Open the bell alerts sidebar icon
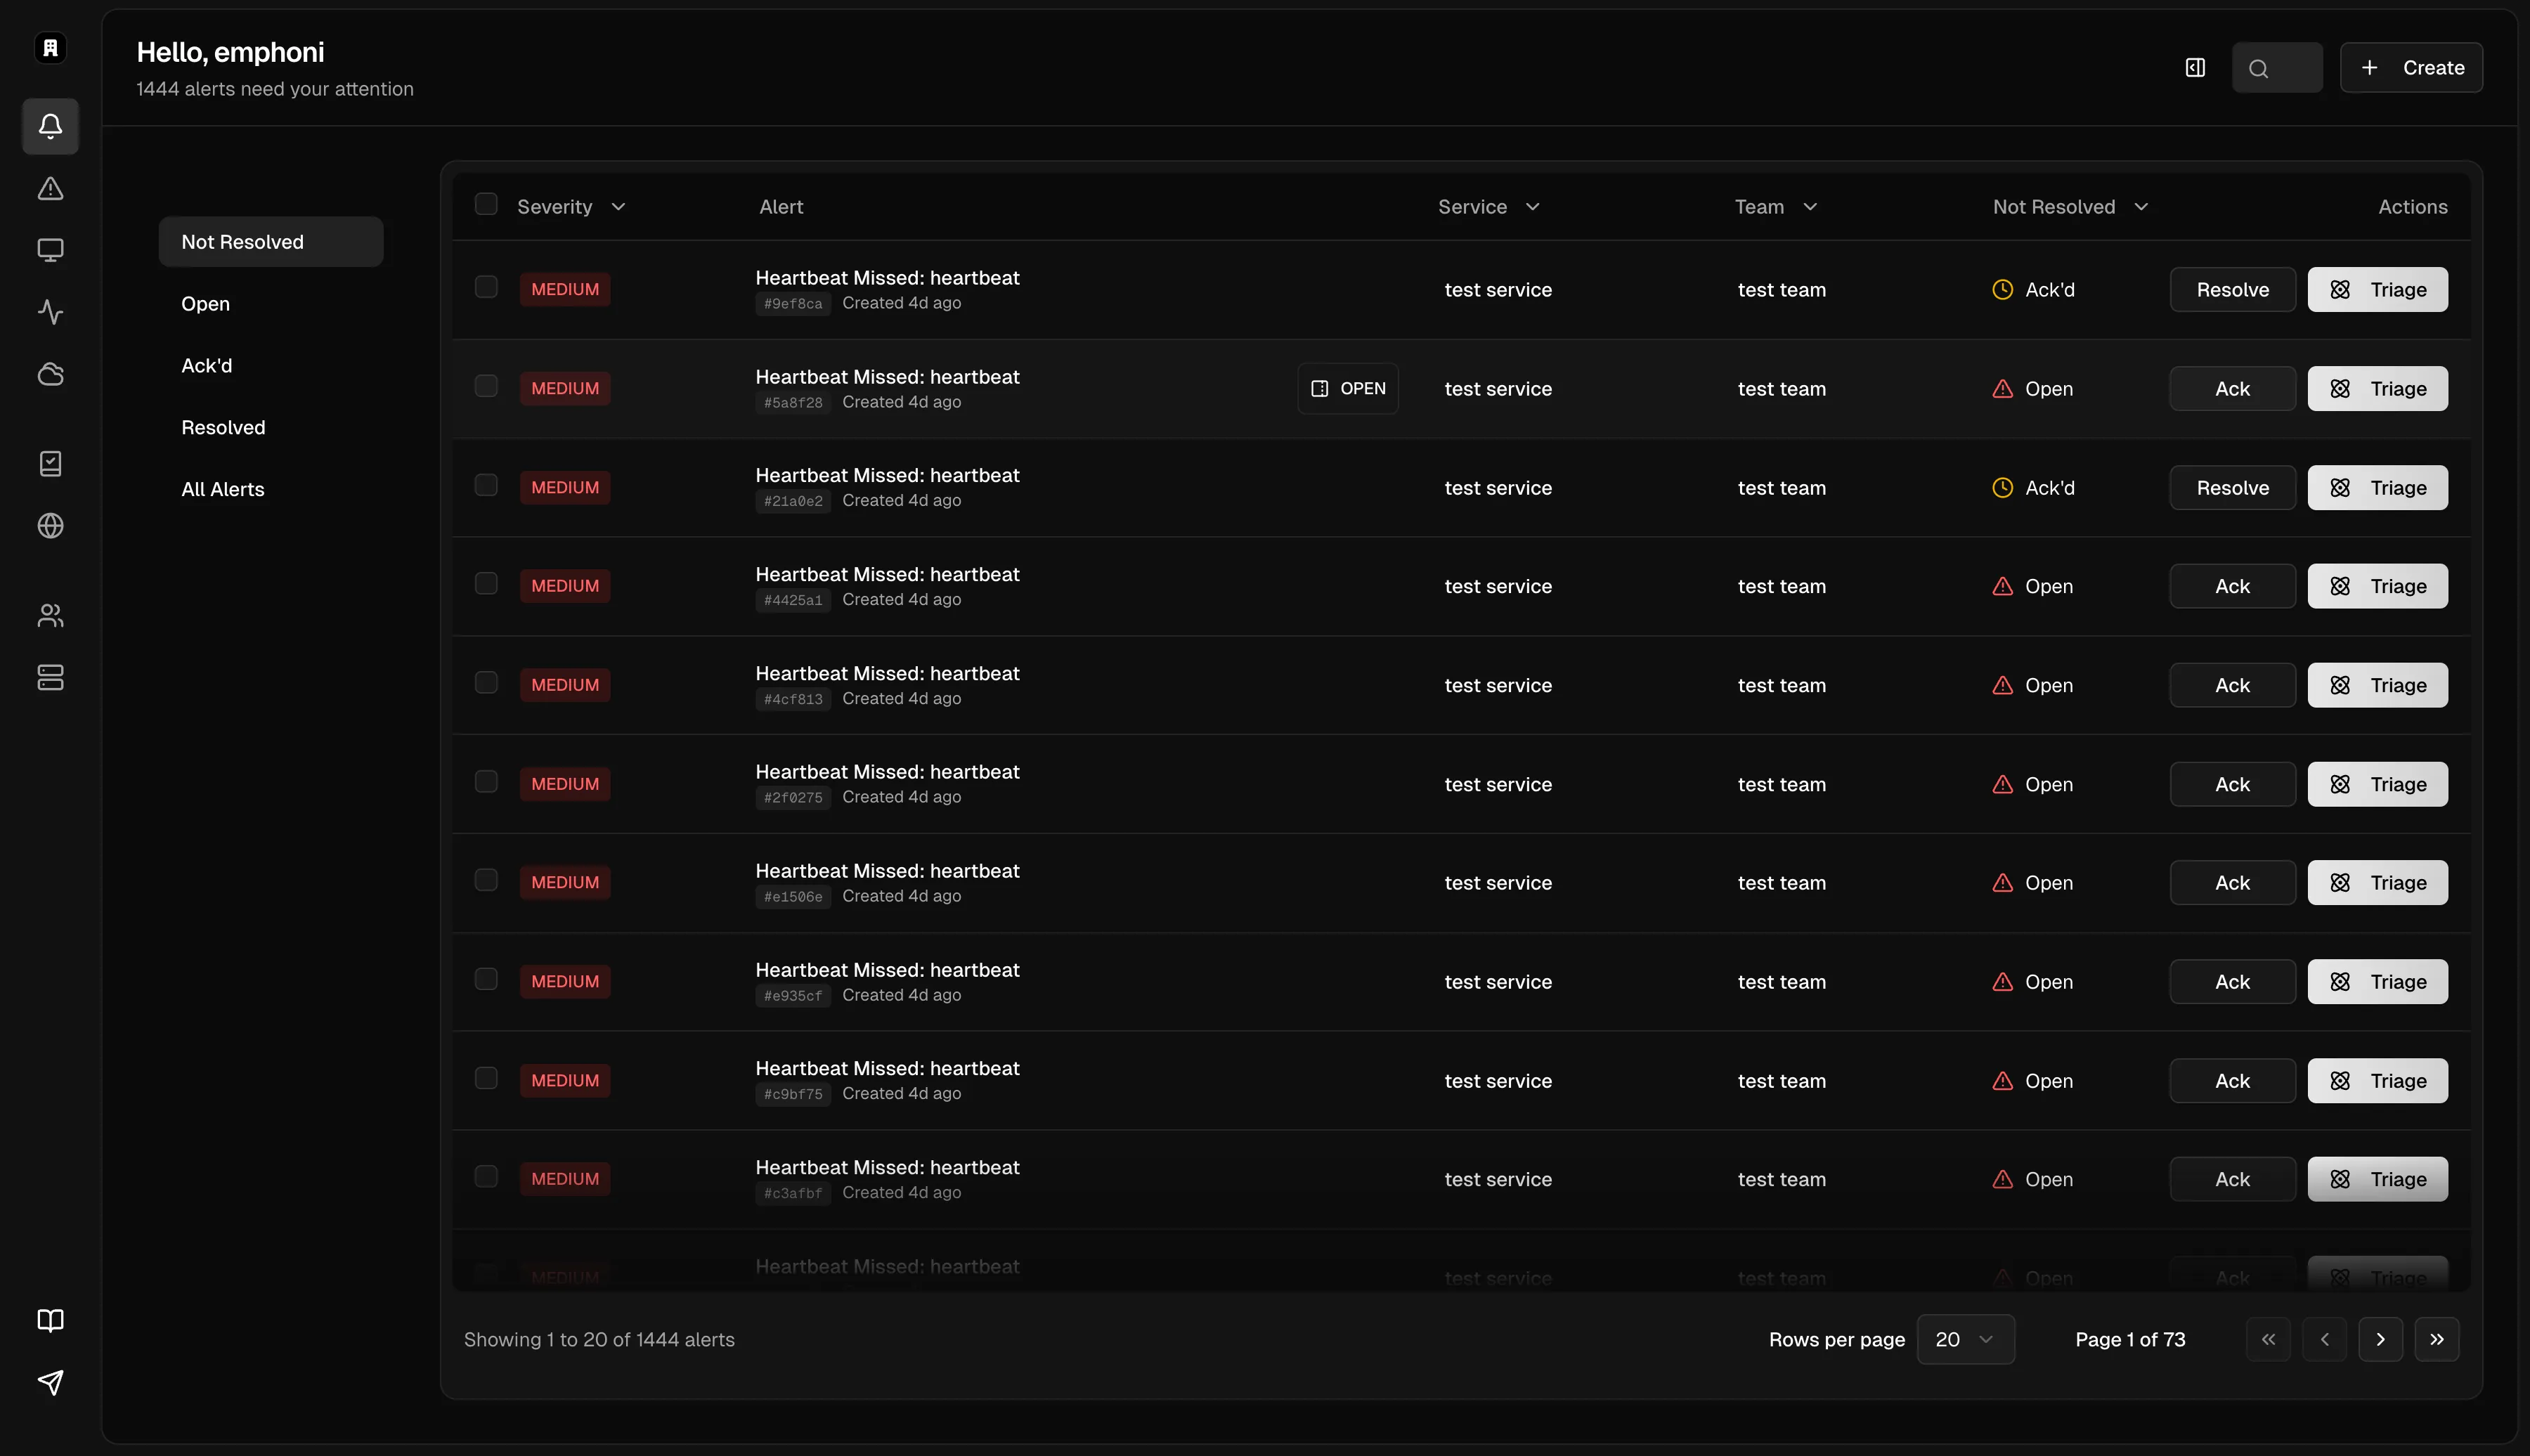The width and height of the screenshot is (2530, 1456). pos(50,126)
